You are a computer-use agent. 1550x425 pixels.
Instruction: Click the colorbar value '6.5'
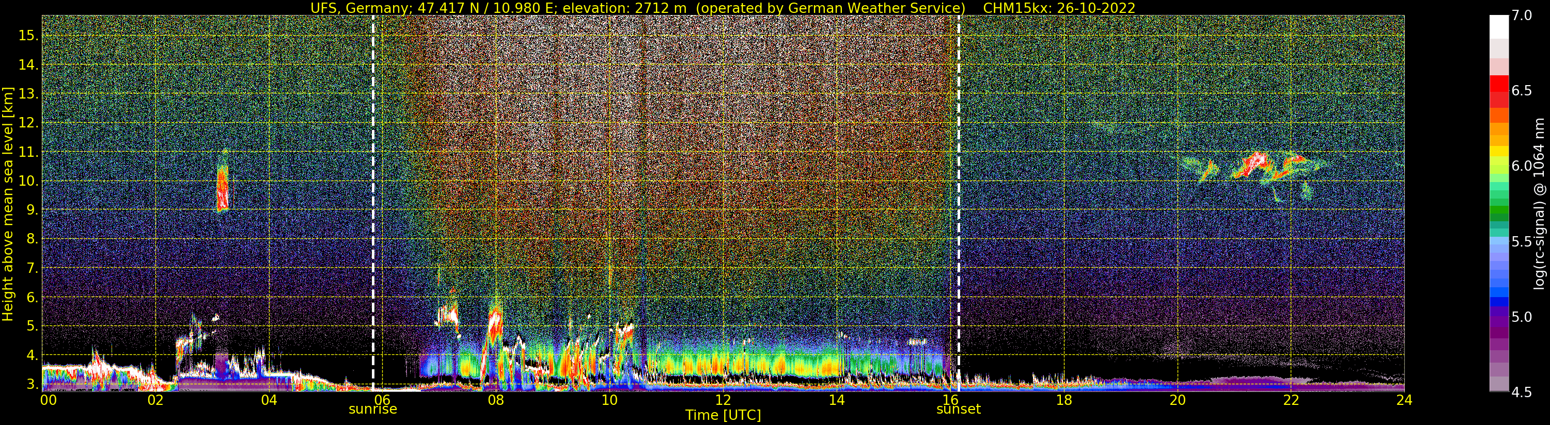(1522, 91)
